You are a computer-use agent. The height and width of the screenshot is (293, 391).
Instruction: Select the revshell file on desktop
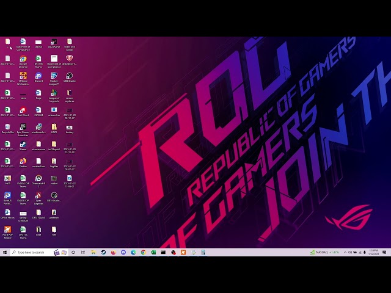coord(38,163)
